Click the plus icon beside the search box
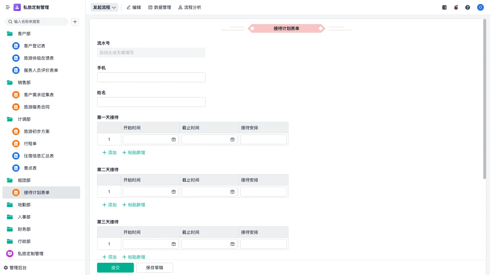 point(75,22)
